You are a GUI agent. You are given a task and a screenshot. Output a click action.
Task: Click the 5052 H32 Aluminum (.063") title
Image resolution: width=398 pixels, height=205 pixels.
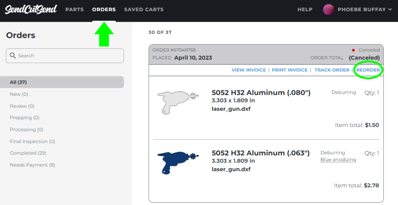coord(261,153)
